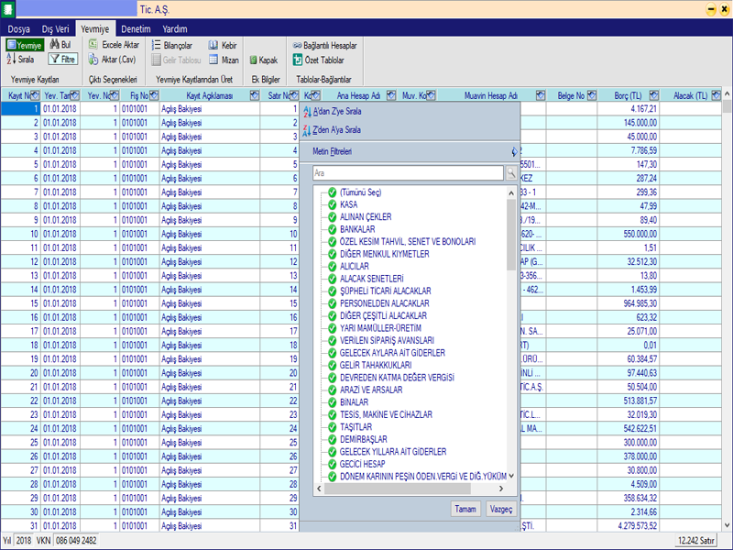Open Bağlantılı Hesaplar
Viewport: 733px width, 550px height.
click(x=325, y=45)
